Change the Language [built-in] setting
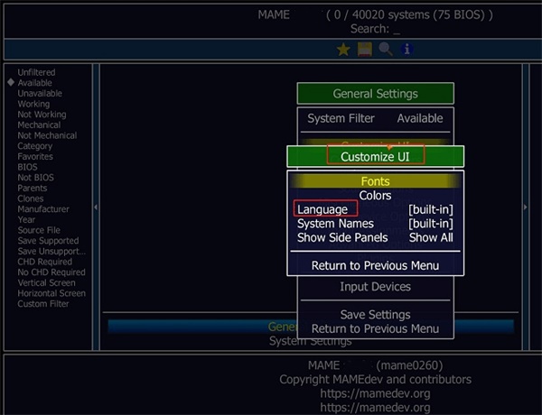This screenshot has height=415, width=542. point(375,209)
